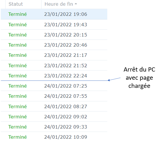The height and width of the screenshot is (141, 158).
Task: Select the row ending 24/01/2022 09:33
Action: pos(54,127)
